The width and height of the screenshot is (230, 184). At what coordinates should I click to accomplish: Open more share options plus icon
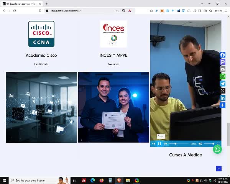222,105
